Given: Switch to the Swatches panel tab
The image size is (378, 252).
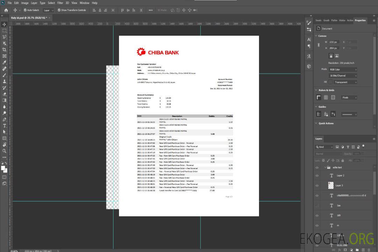Looking at the screenshot, I should coord(318,20).
